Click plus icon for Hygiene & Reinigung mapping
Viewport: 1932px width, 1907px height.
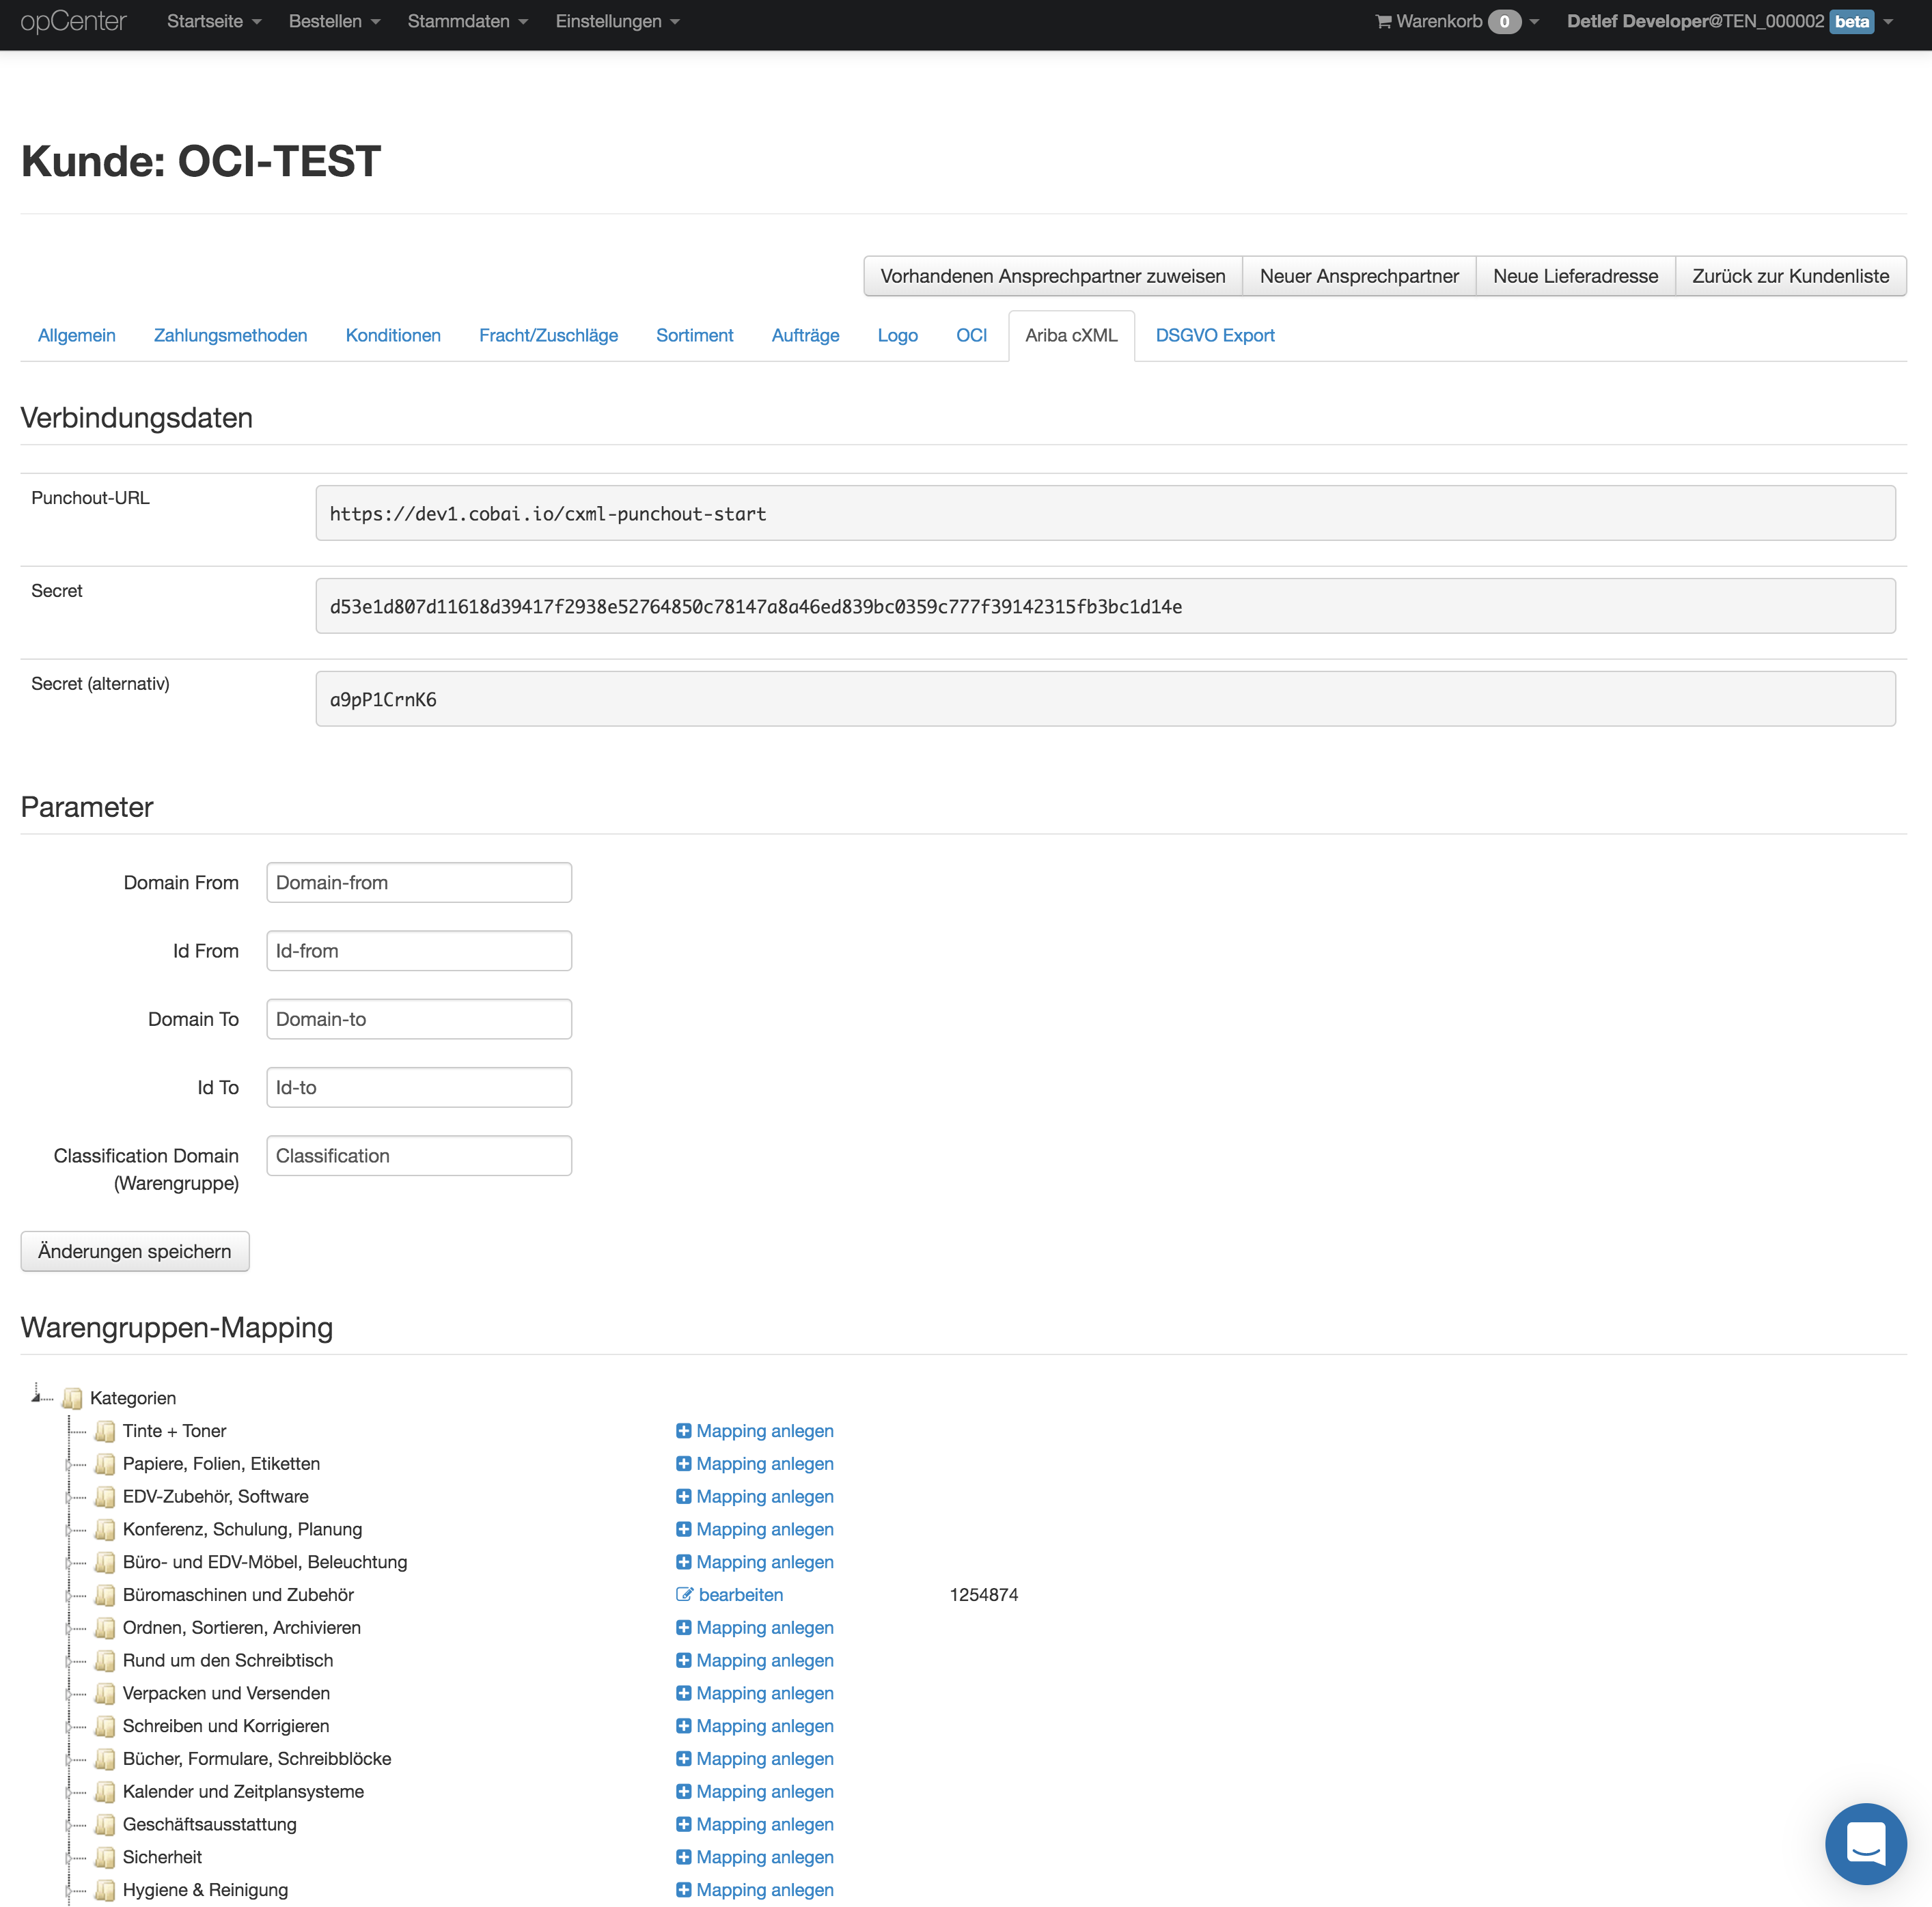tap(683, 1890)
